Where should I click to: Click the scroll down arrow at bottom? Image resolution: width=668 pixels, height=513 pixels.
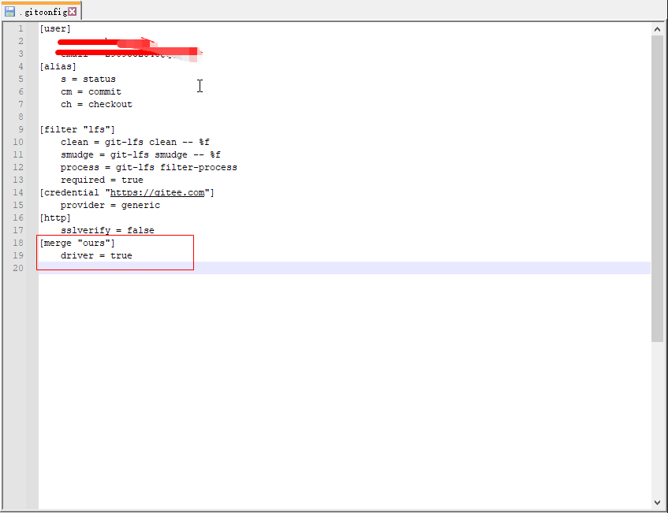[x=657, y=502]
